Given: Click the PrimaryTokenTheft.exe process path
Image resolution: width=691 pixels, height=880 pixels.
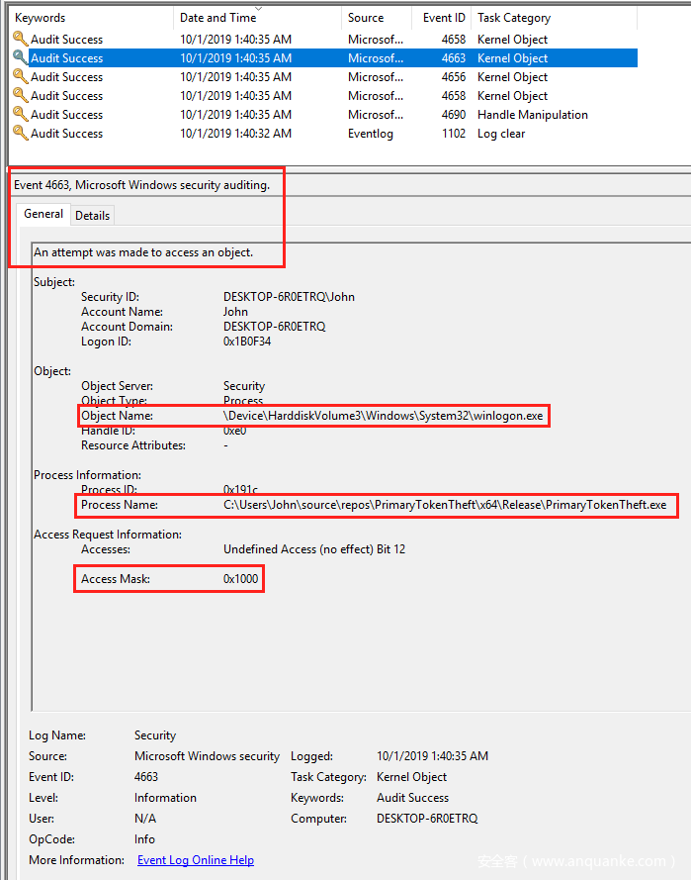Looking at the screenshot, I should (x=444, y=505).
